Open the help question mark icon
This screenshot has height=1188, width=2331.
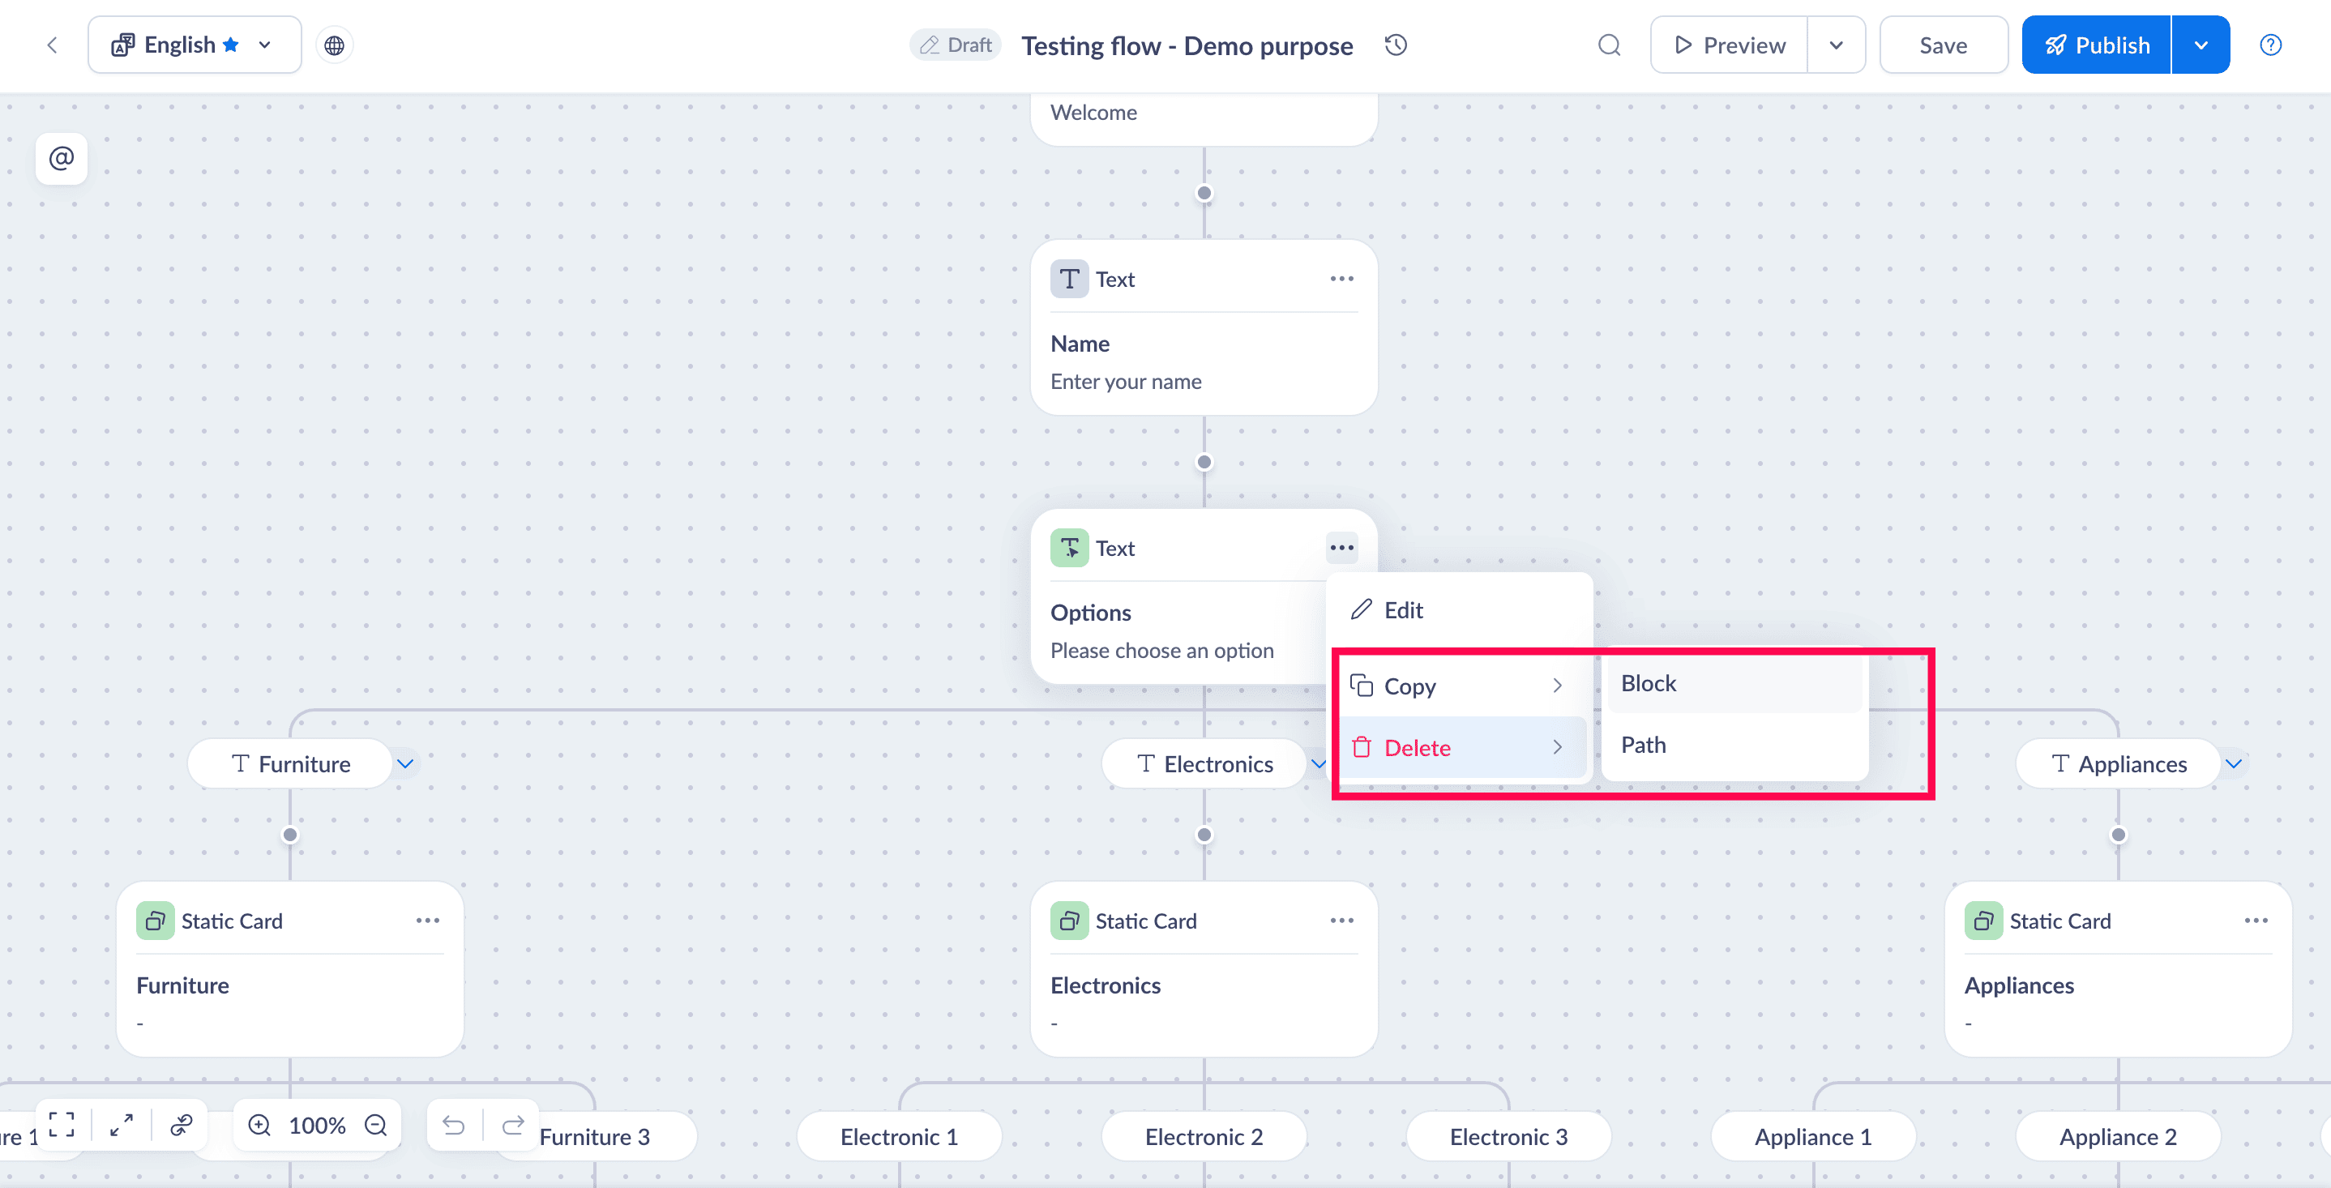click(2269, 45)
